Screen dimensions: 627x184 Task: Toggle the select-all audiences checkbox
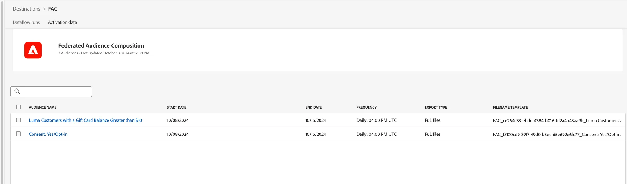19,107
